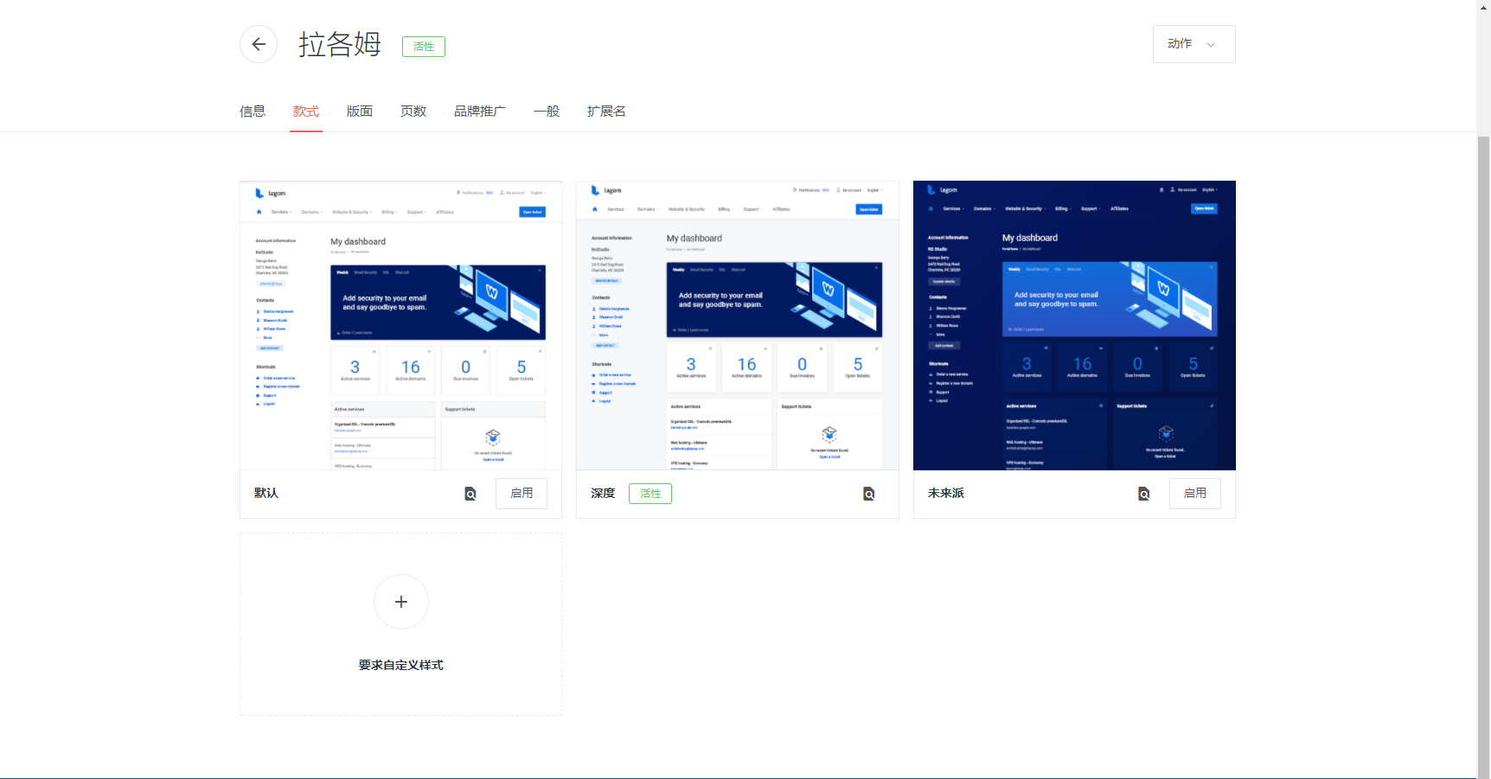The height and width of the screenshot is (779, 1491).
Task: Enable the 未来派 style via 启用 button
Action: [1194, 493]
